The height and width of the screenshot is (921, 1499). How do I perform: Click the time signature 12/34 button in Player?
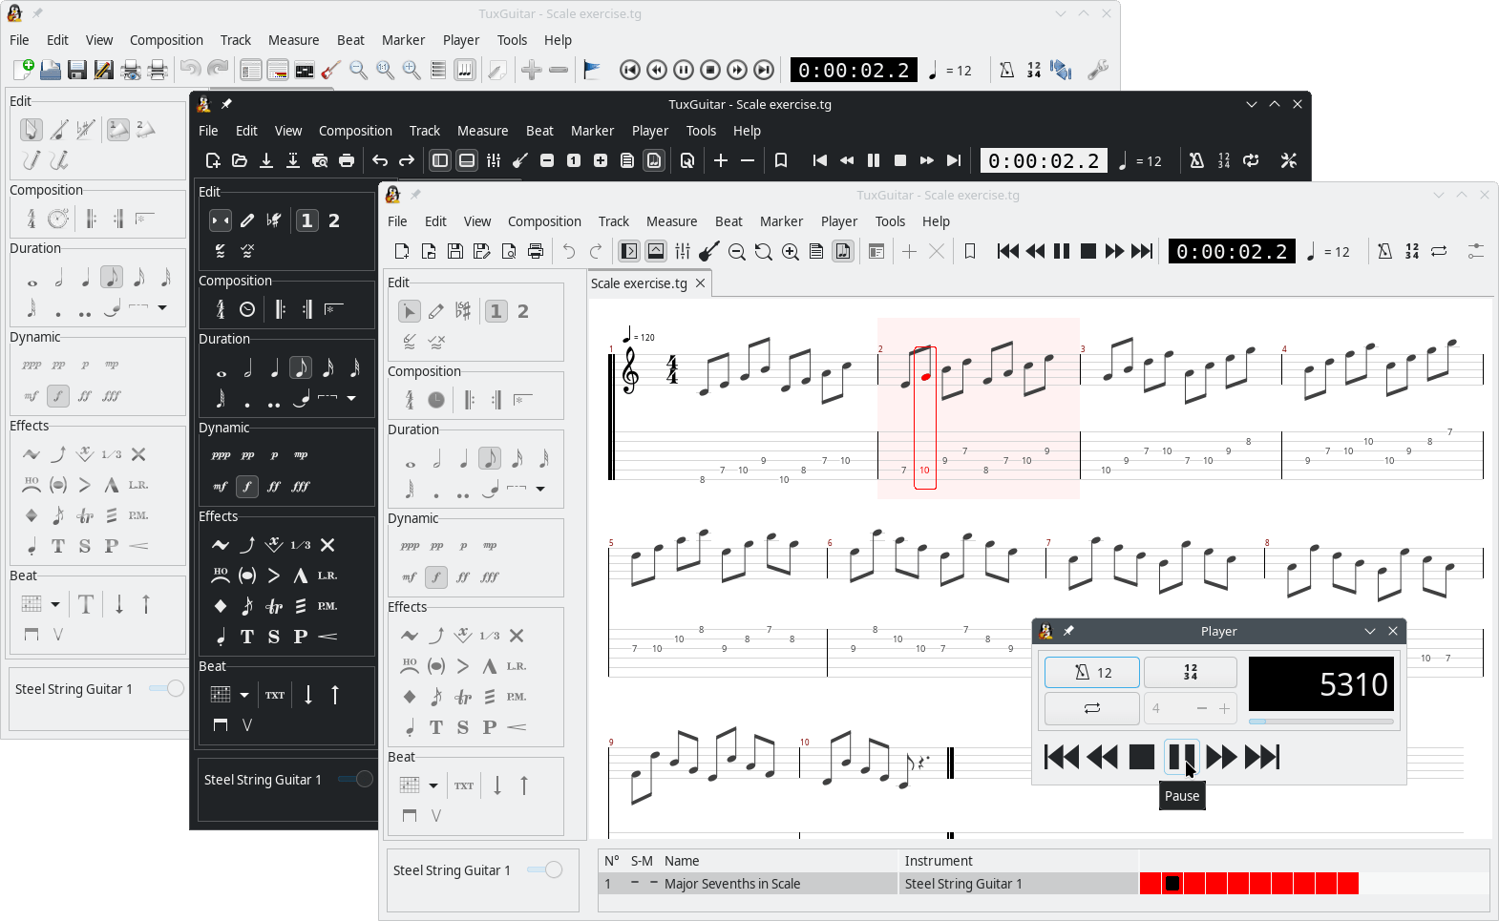pos(1191,672)
